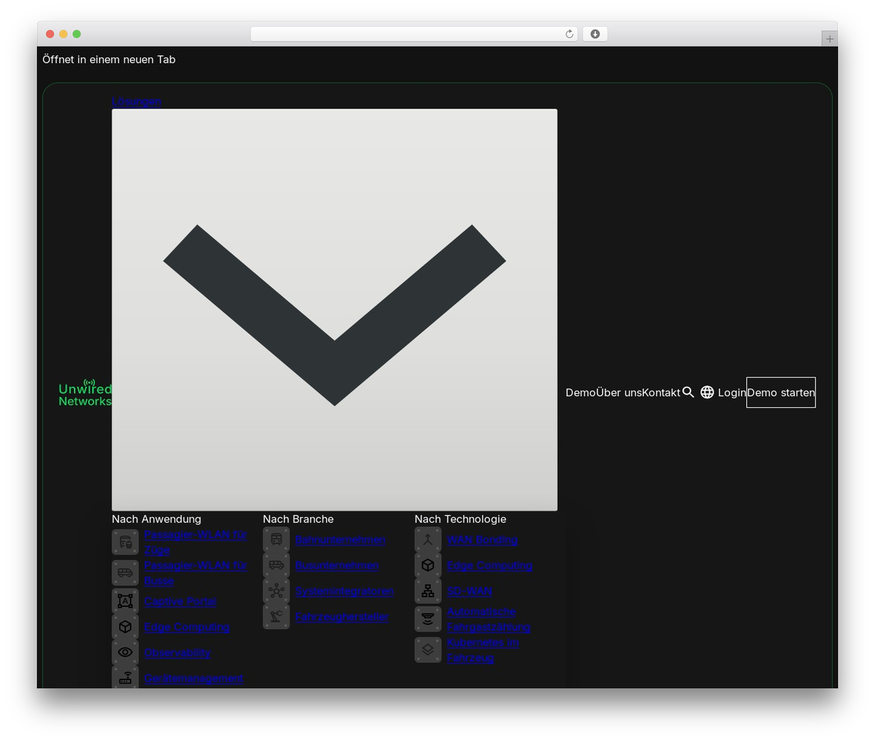Click the browser download icon
Viewport: 875px width, 741px height.
click(595, 34)
